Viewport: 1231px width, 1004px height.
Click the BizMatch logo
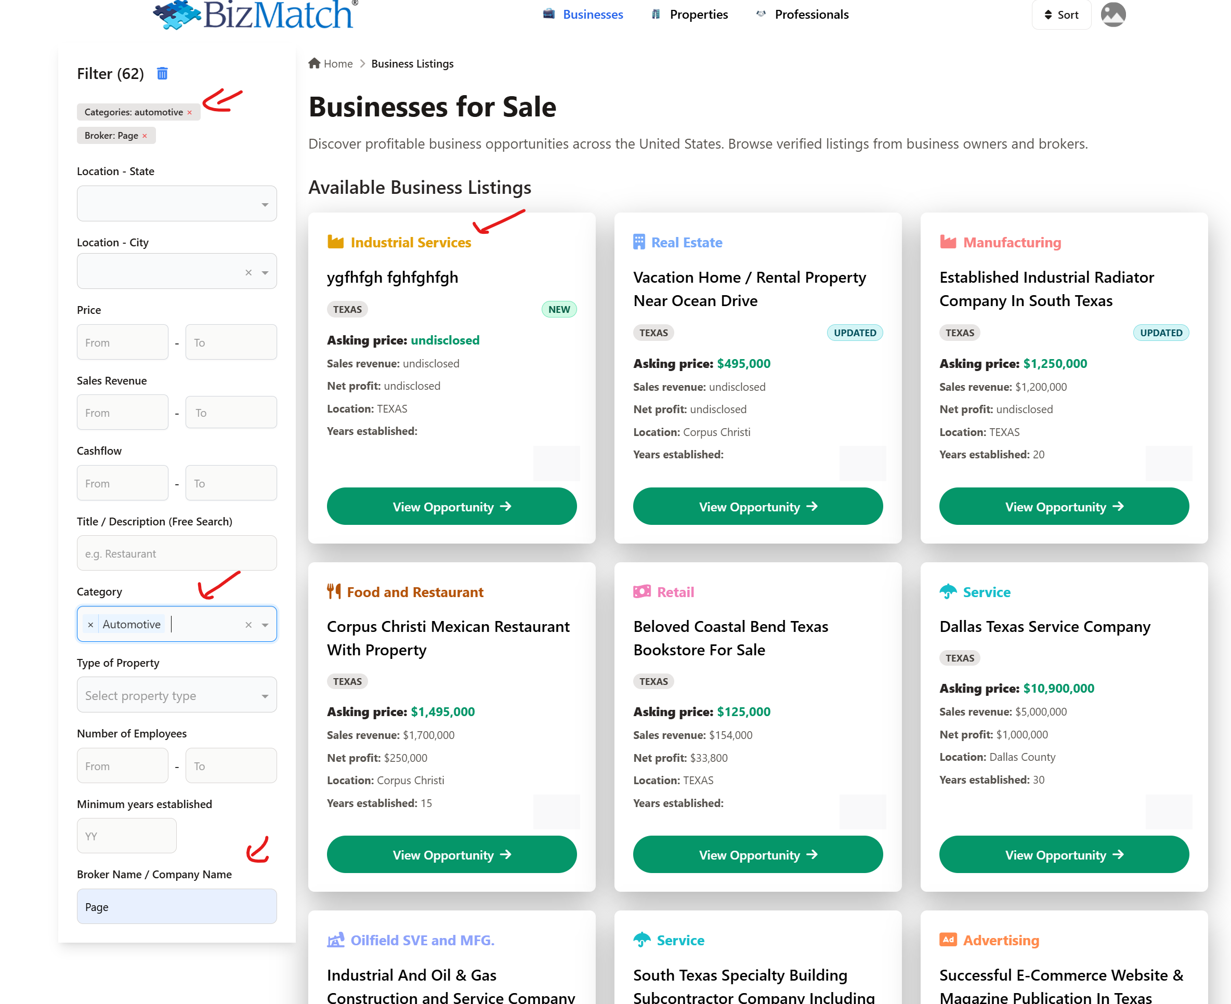255,15
